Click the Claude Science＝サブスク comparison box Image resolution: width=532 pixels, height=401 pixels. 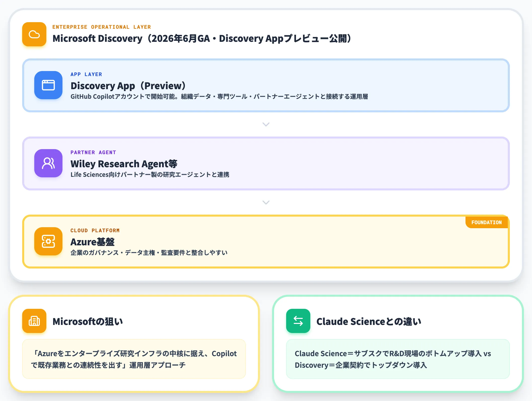pos(398,359)
